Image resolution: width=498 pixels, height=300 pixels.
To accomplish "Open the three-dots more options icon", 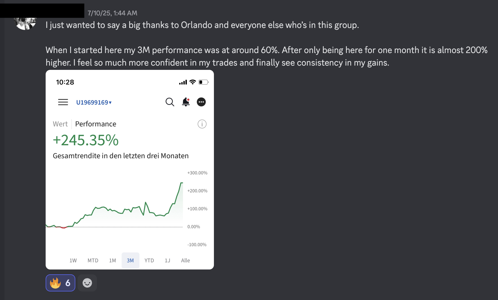I will pos(201,102).
